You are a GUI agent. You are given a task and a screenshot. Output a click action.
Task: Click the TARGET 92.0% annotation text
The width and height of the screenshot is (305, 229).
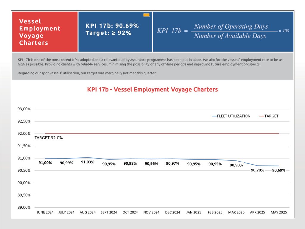pyautogui.click(x=49, y=138)
